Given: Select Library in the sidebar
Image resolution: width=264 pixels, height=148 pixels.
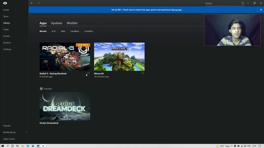Looking at the screenshot, I should (7, 23).
